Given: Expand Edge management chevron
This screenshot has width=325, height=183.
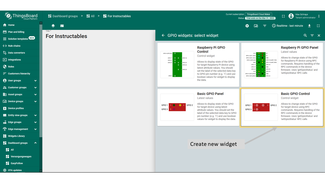Looking at the screenshot, I should click(35, 129).
